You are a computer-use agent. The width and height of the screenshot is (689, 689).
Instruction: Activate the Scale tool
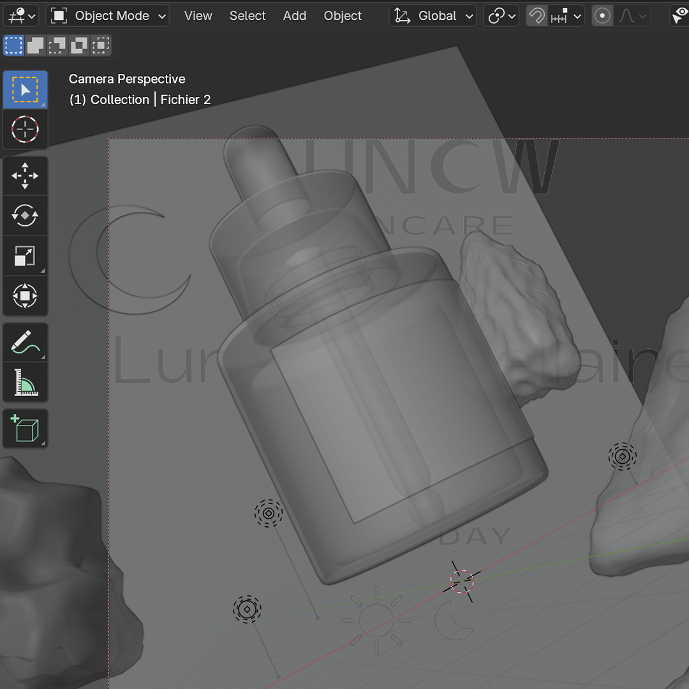[25, 256]
